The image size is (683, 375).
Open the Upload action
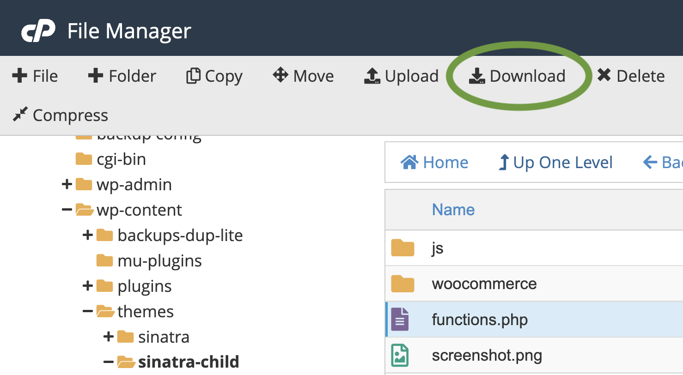click(402, 76)
